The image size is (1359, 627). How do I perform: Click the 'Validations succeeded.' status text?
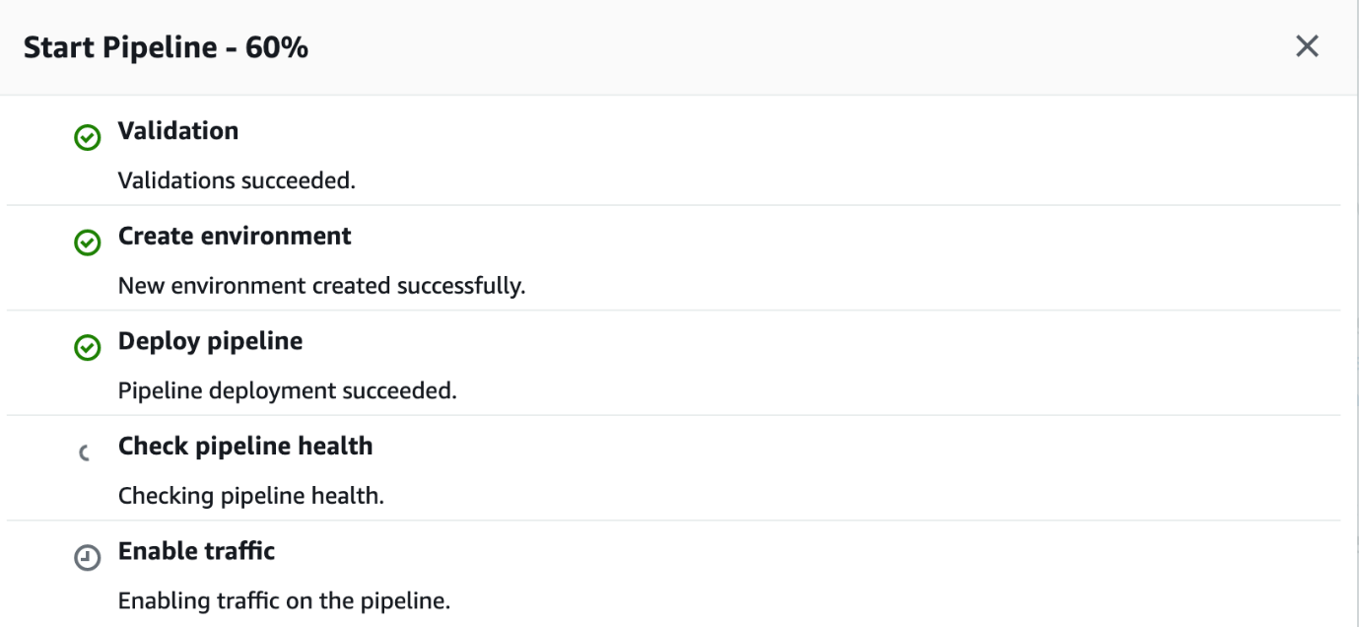(x=237, y=181)
